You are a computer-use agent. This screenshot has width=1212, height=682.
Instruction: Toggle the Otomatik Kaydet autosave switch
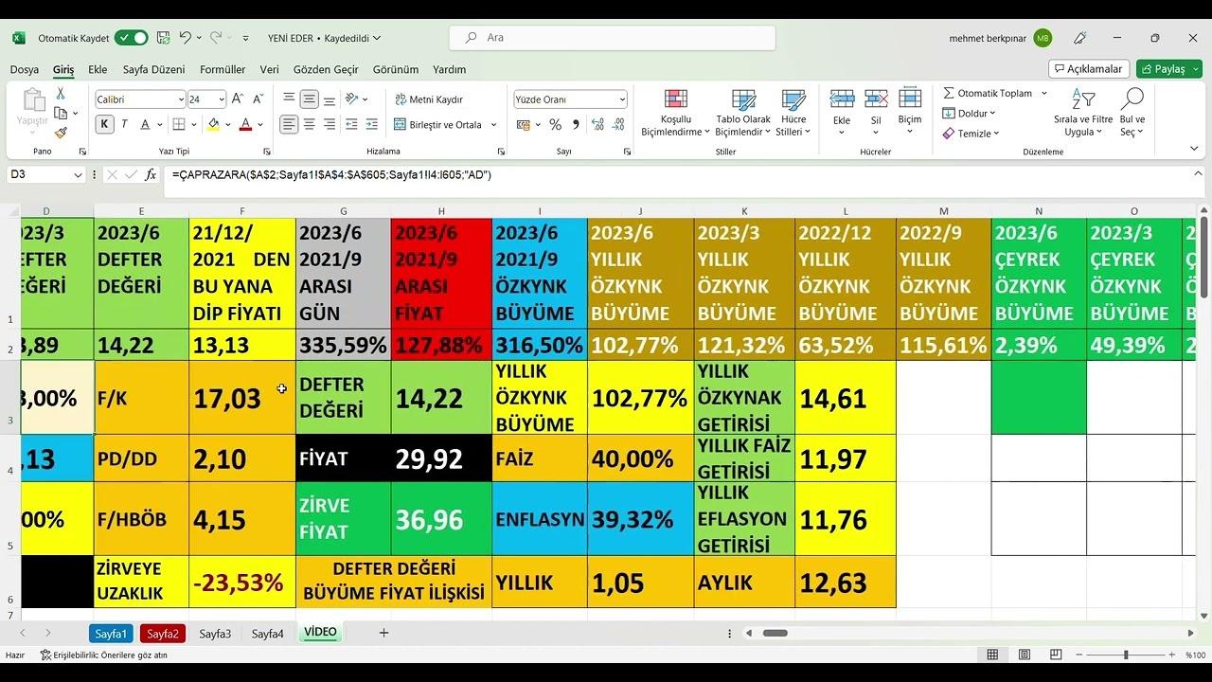pyautogui.click(x=131, y=38)
